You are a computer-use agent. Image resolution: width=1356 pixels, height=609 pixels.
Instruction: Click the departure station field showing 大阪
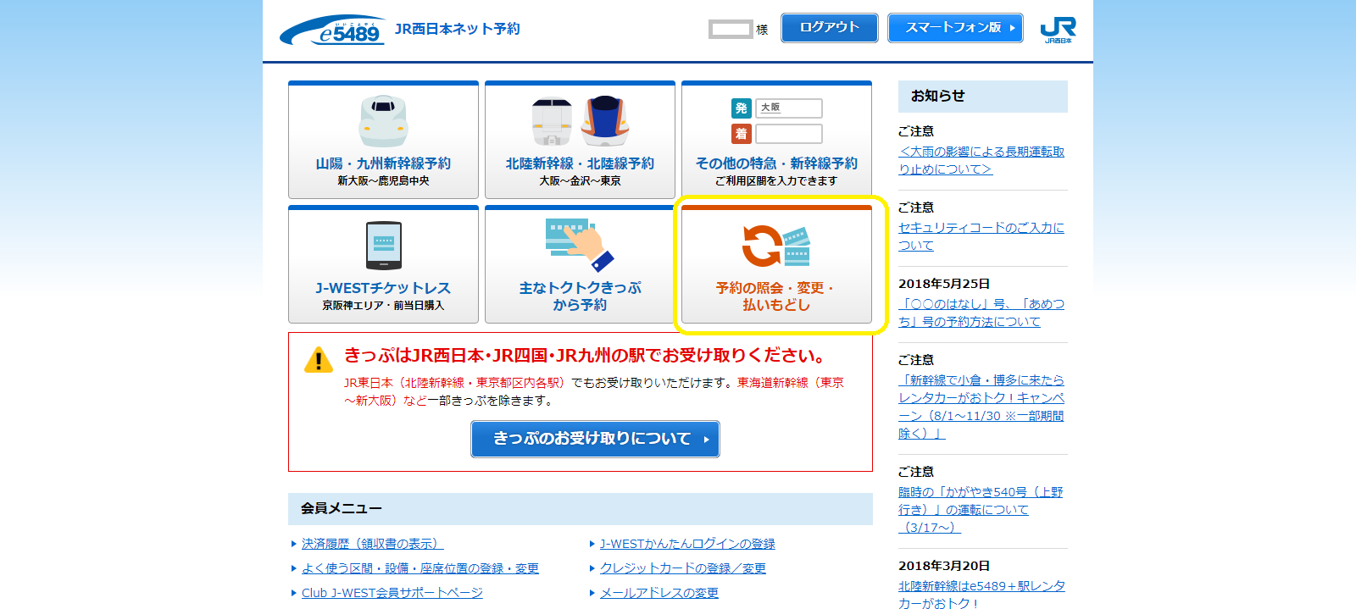788,108
